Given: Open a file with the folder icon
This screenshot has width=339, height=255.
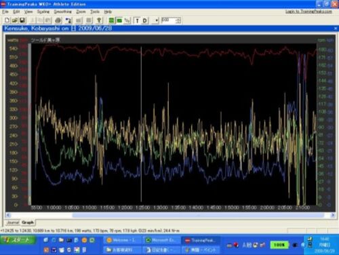Looking at the screenshot, I should [14, 20].
